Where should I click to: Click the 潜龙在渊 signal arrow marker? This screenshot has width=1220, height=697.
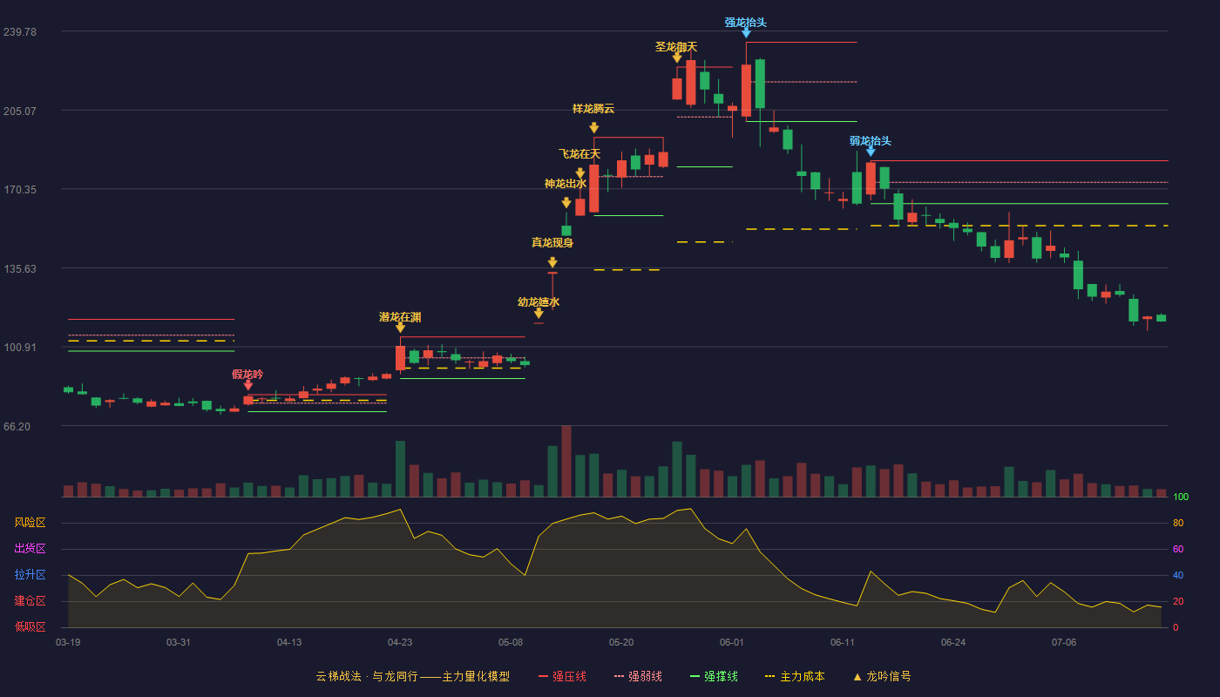tap(400, 328)
